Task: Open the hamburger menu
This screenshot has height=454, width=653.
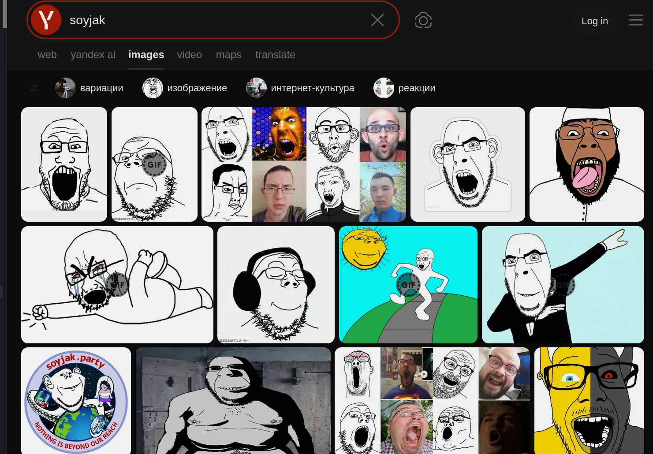Action: click(636, 20)
